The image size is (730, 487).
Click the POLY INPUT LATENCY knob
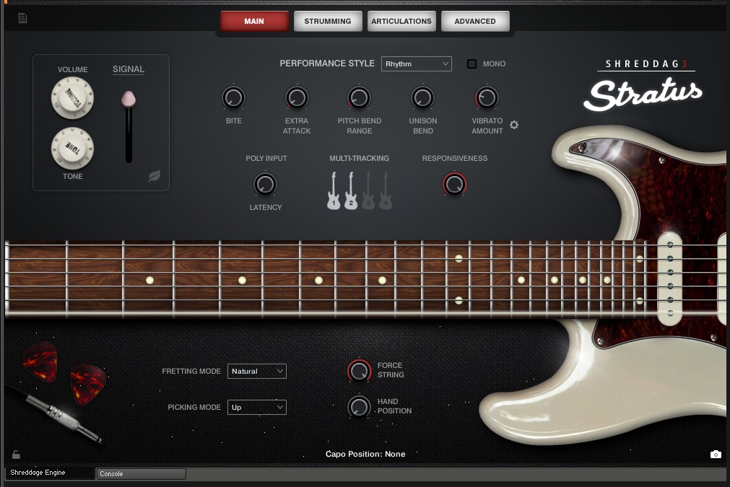(x=265, y=184)
